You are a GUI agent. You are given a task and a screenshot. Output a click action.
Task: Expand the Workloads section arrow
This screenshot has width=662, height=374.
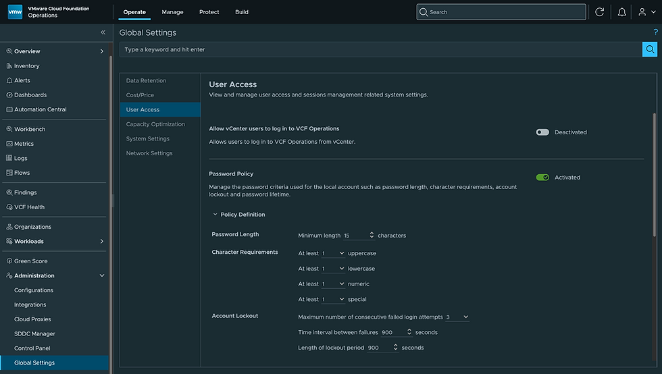(102, 241)
